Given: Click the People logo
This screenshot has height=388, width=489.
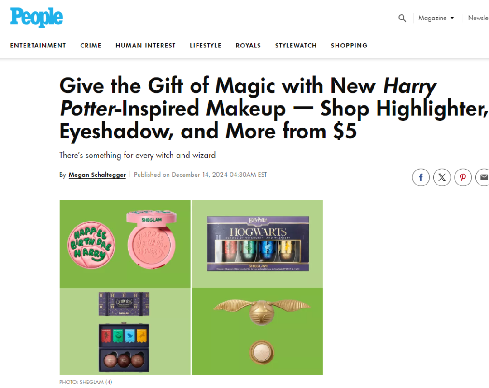Looking at the screenshot, I should tap(37, 18).
